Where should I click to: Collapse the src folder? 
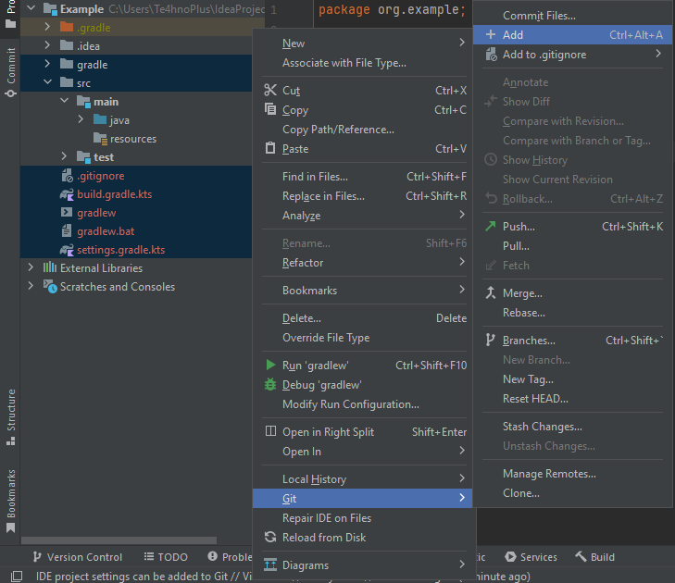tap(48, 83)
